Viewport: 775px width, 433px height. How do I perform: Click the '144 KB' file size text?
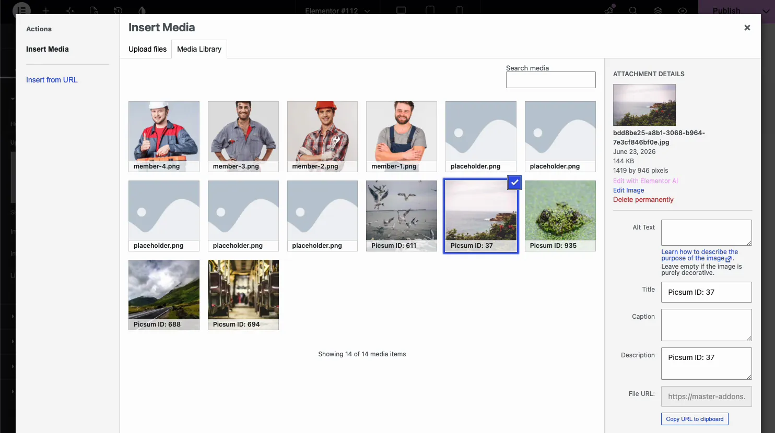pos(624,161)
